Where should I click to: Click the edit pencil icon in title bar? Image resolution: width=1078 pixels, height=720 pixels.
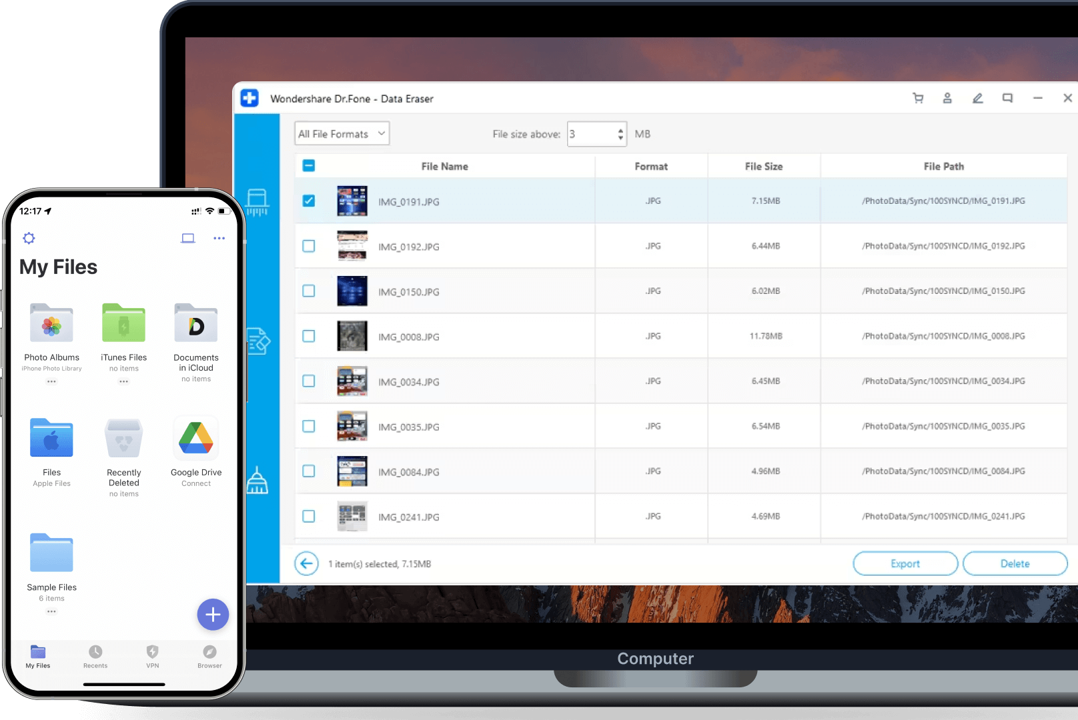tap(977, 98)
